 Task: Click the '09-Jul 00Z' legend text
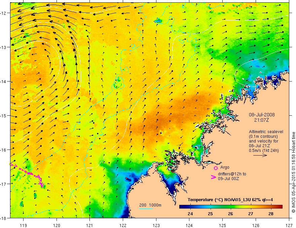(228, 178)
